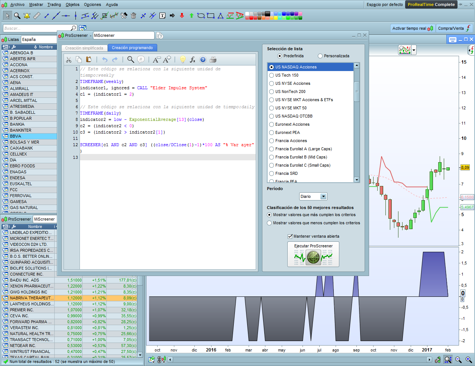The width and height of the screenshot is (475, 366).
Task: Expand the chart indicator icon dropdown arrow
Action: (x=414, y=50)
